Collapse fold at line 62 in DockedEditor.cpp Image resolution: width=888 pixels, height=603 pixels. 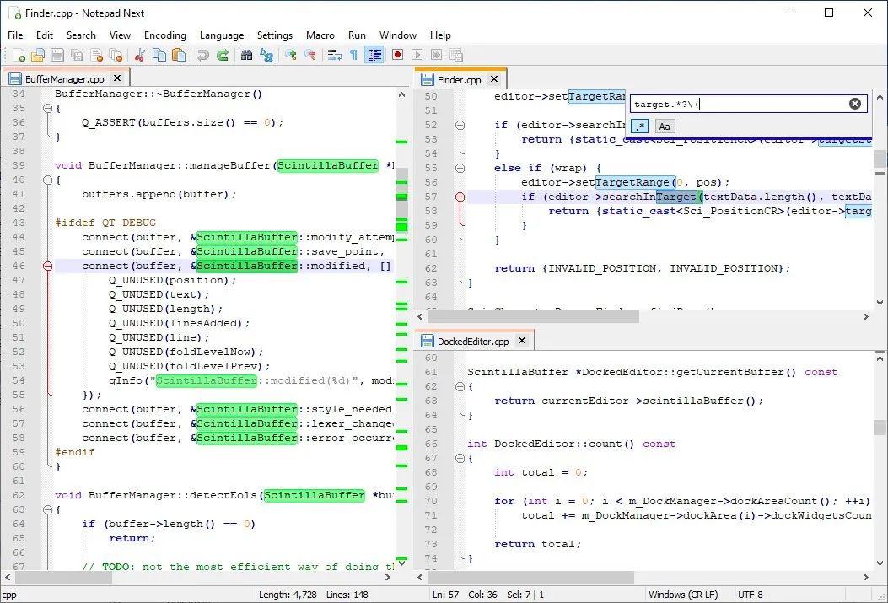460,387
